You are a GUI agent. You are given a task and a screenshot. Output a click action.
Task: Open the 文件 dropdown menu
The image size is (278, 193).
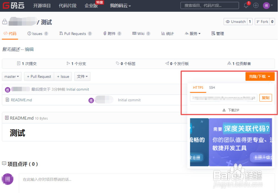point(82,76)
